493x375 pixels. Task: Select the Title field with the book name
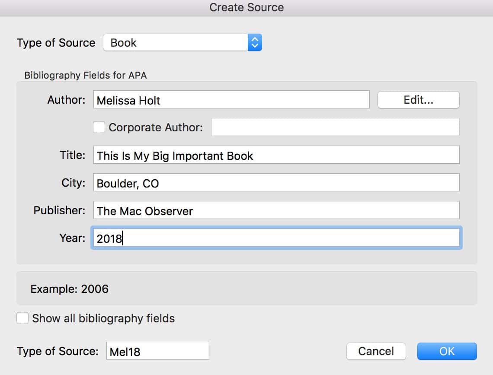276,155
